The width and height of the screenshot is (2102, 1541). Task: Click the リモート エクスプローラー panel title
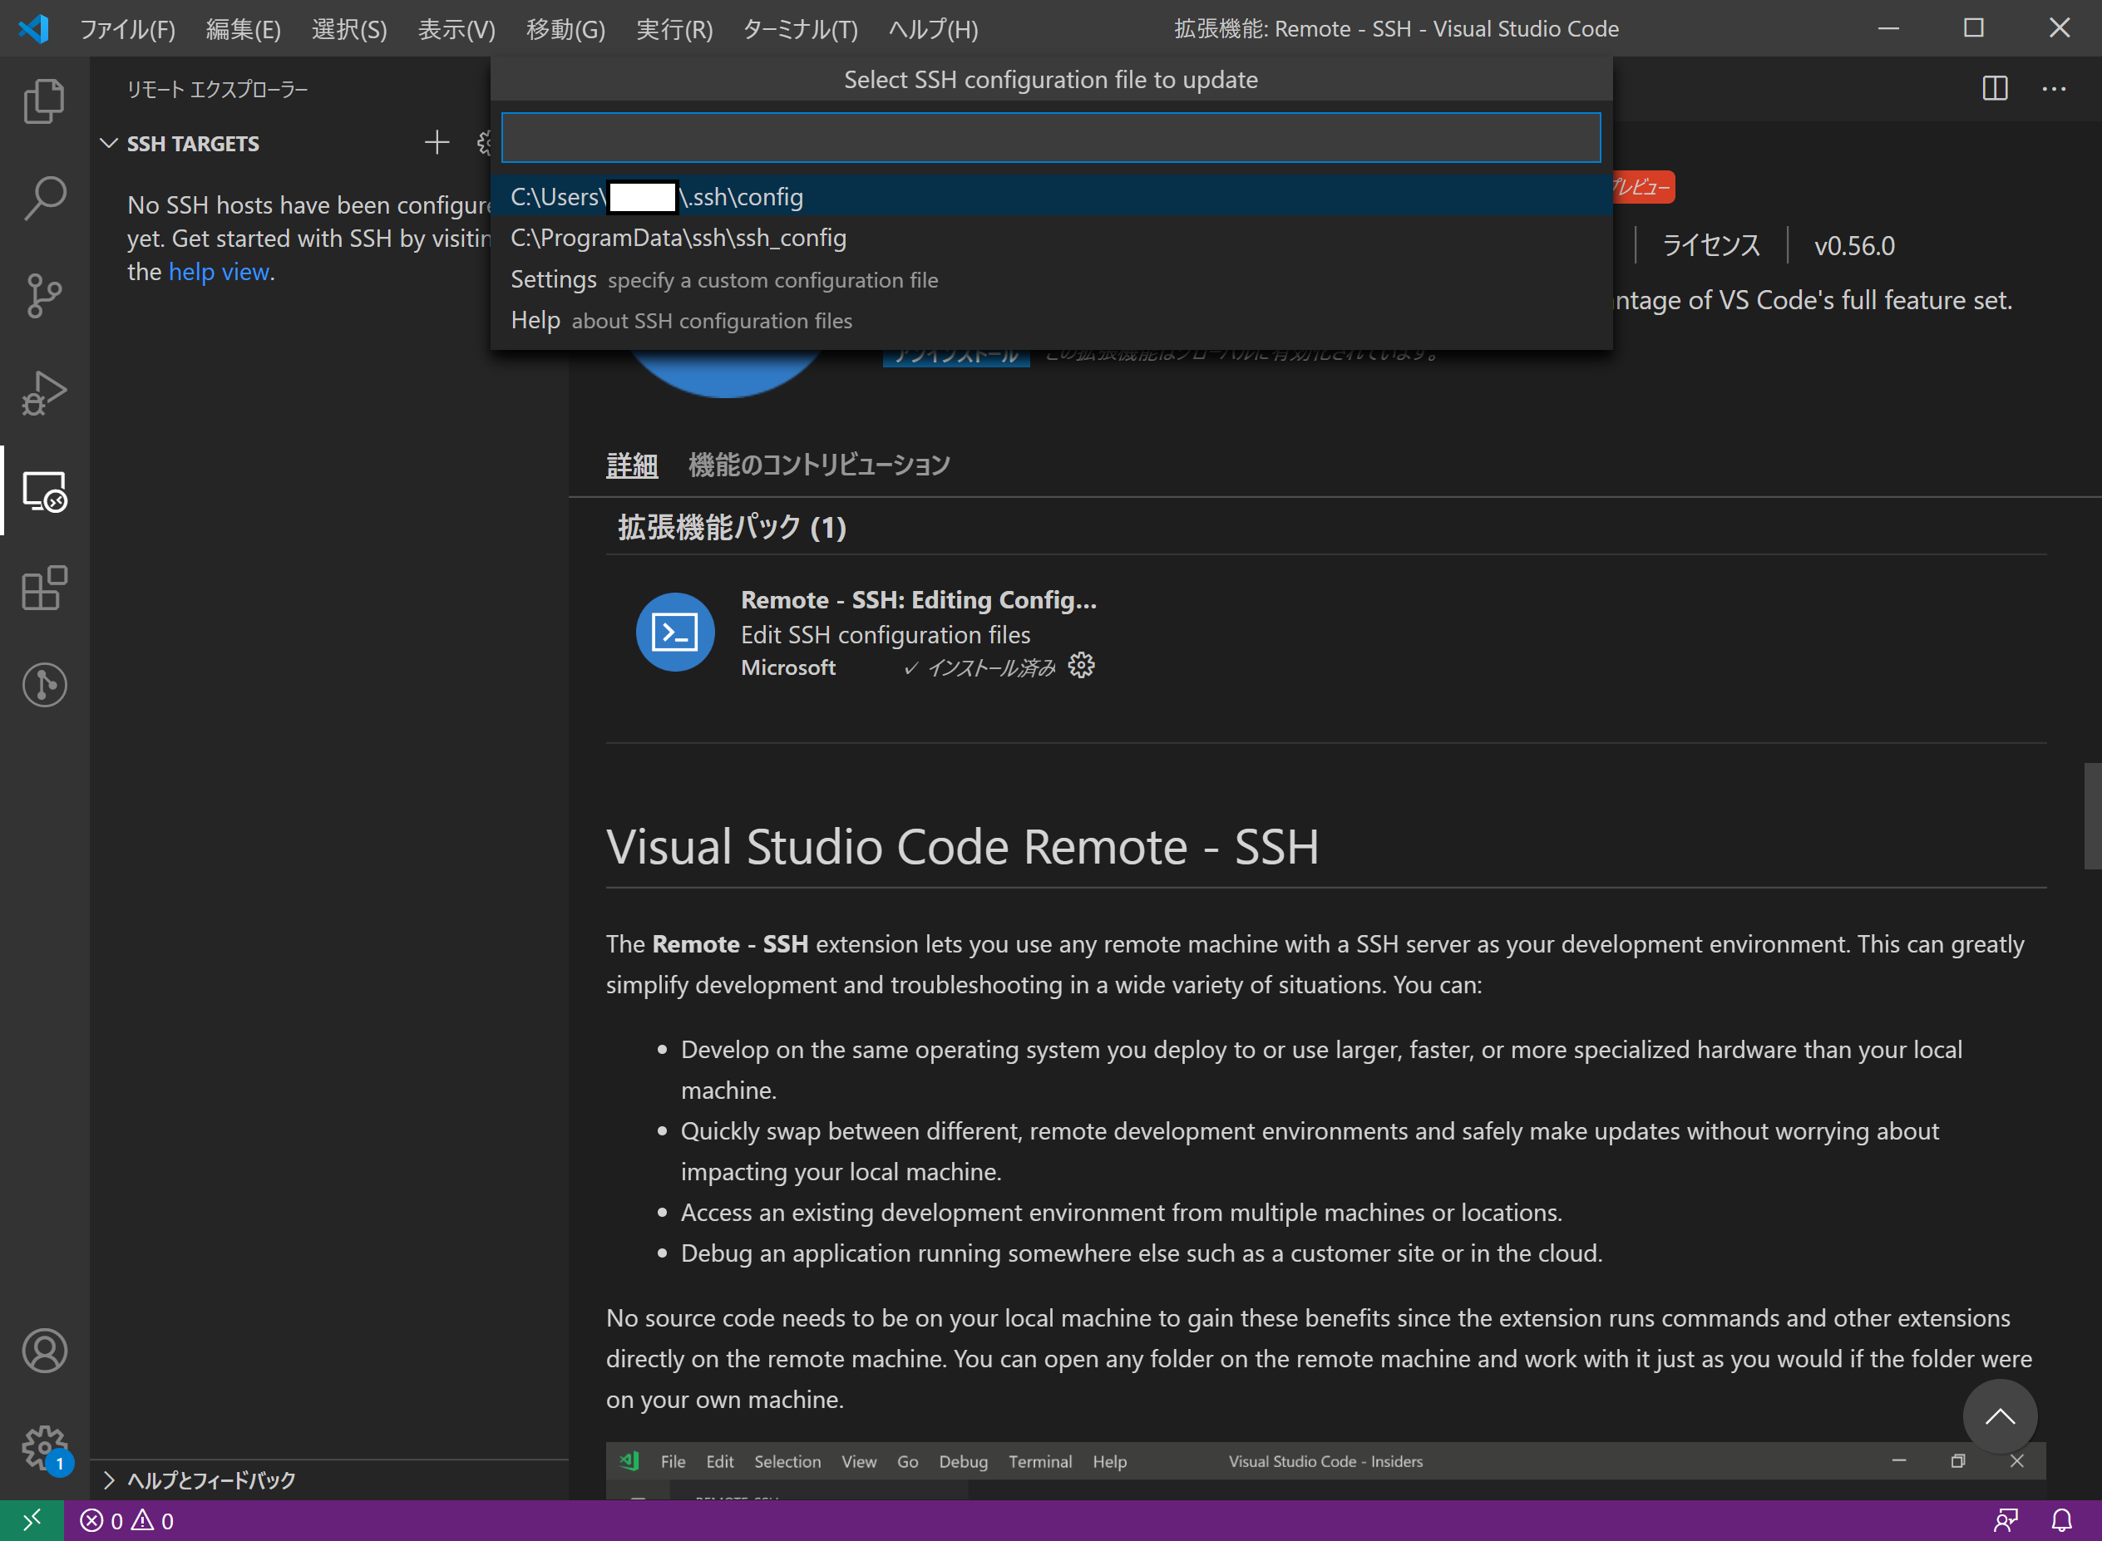(217, 90)
